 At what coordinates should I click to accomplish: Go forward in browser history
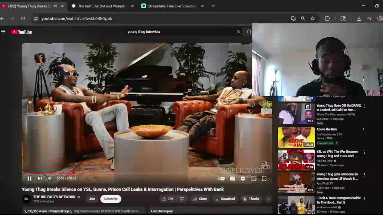[x=12, y=19]
